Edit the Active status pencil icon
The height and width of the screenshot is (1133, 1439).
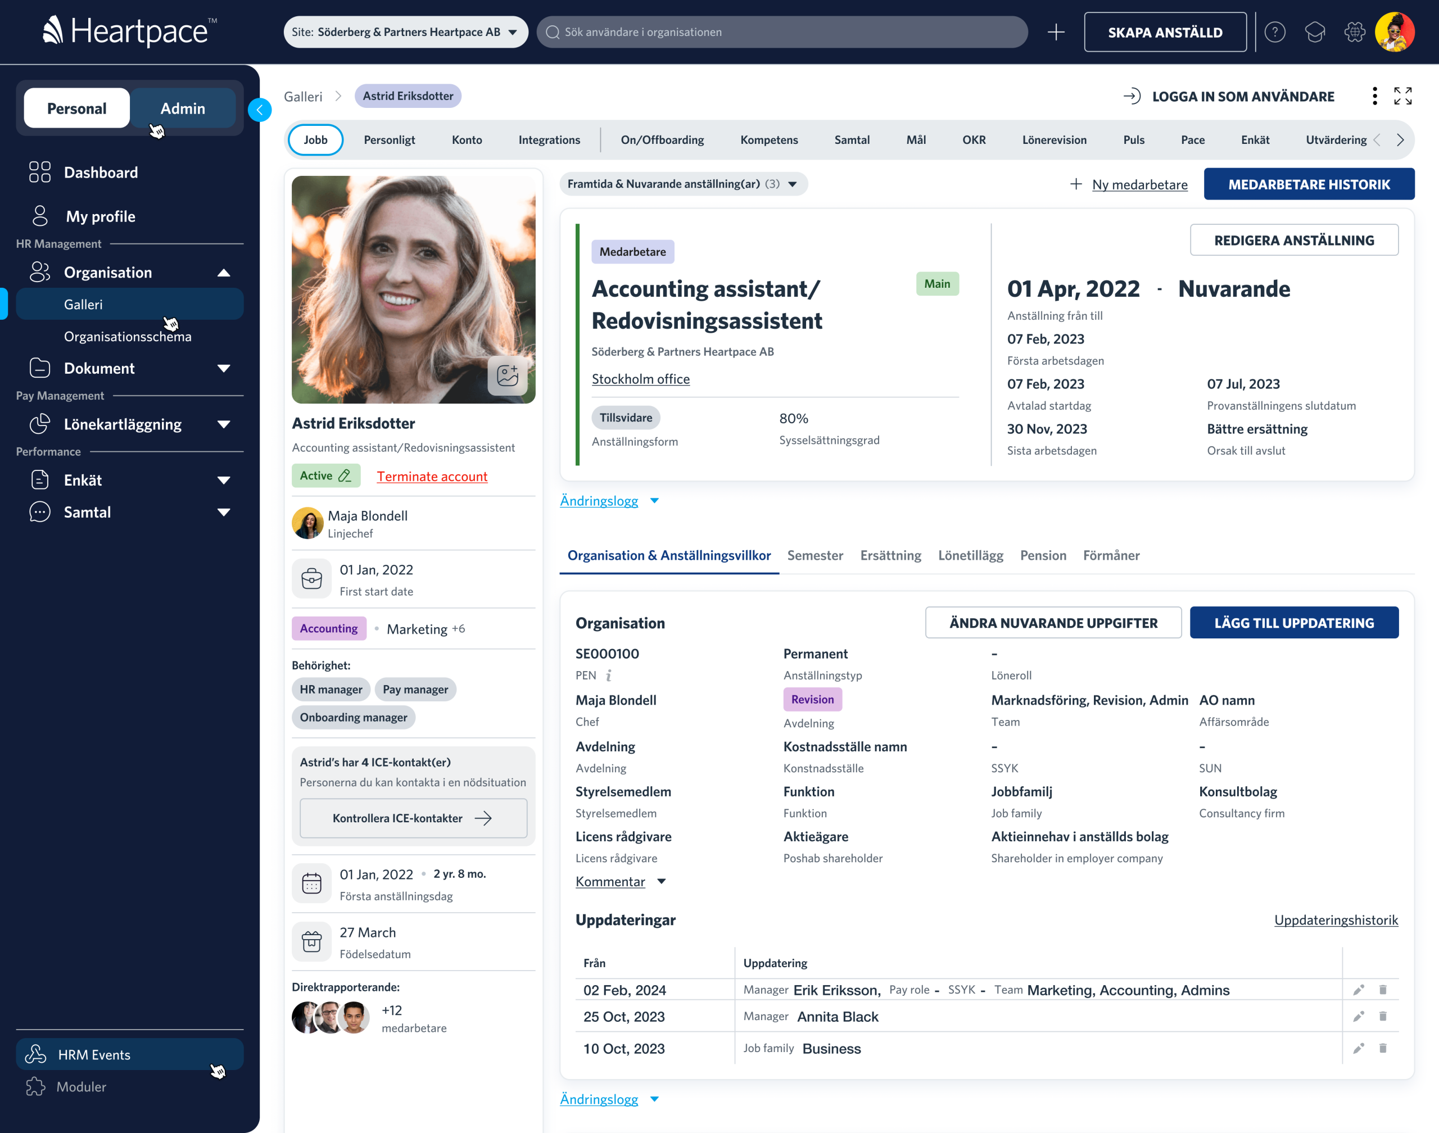(345, 475)
